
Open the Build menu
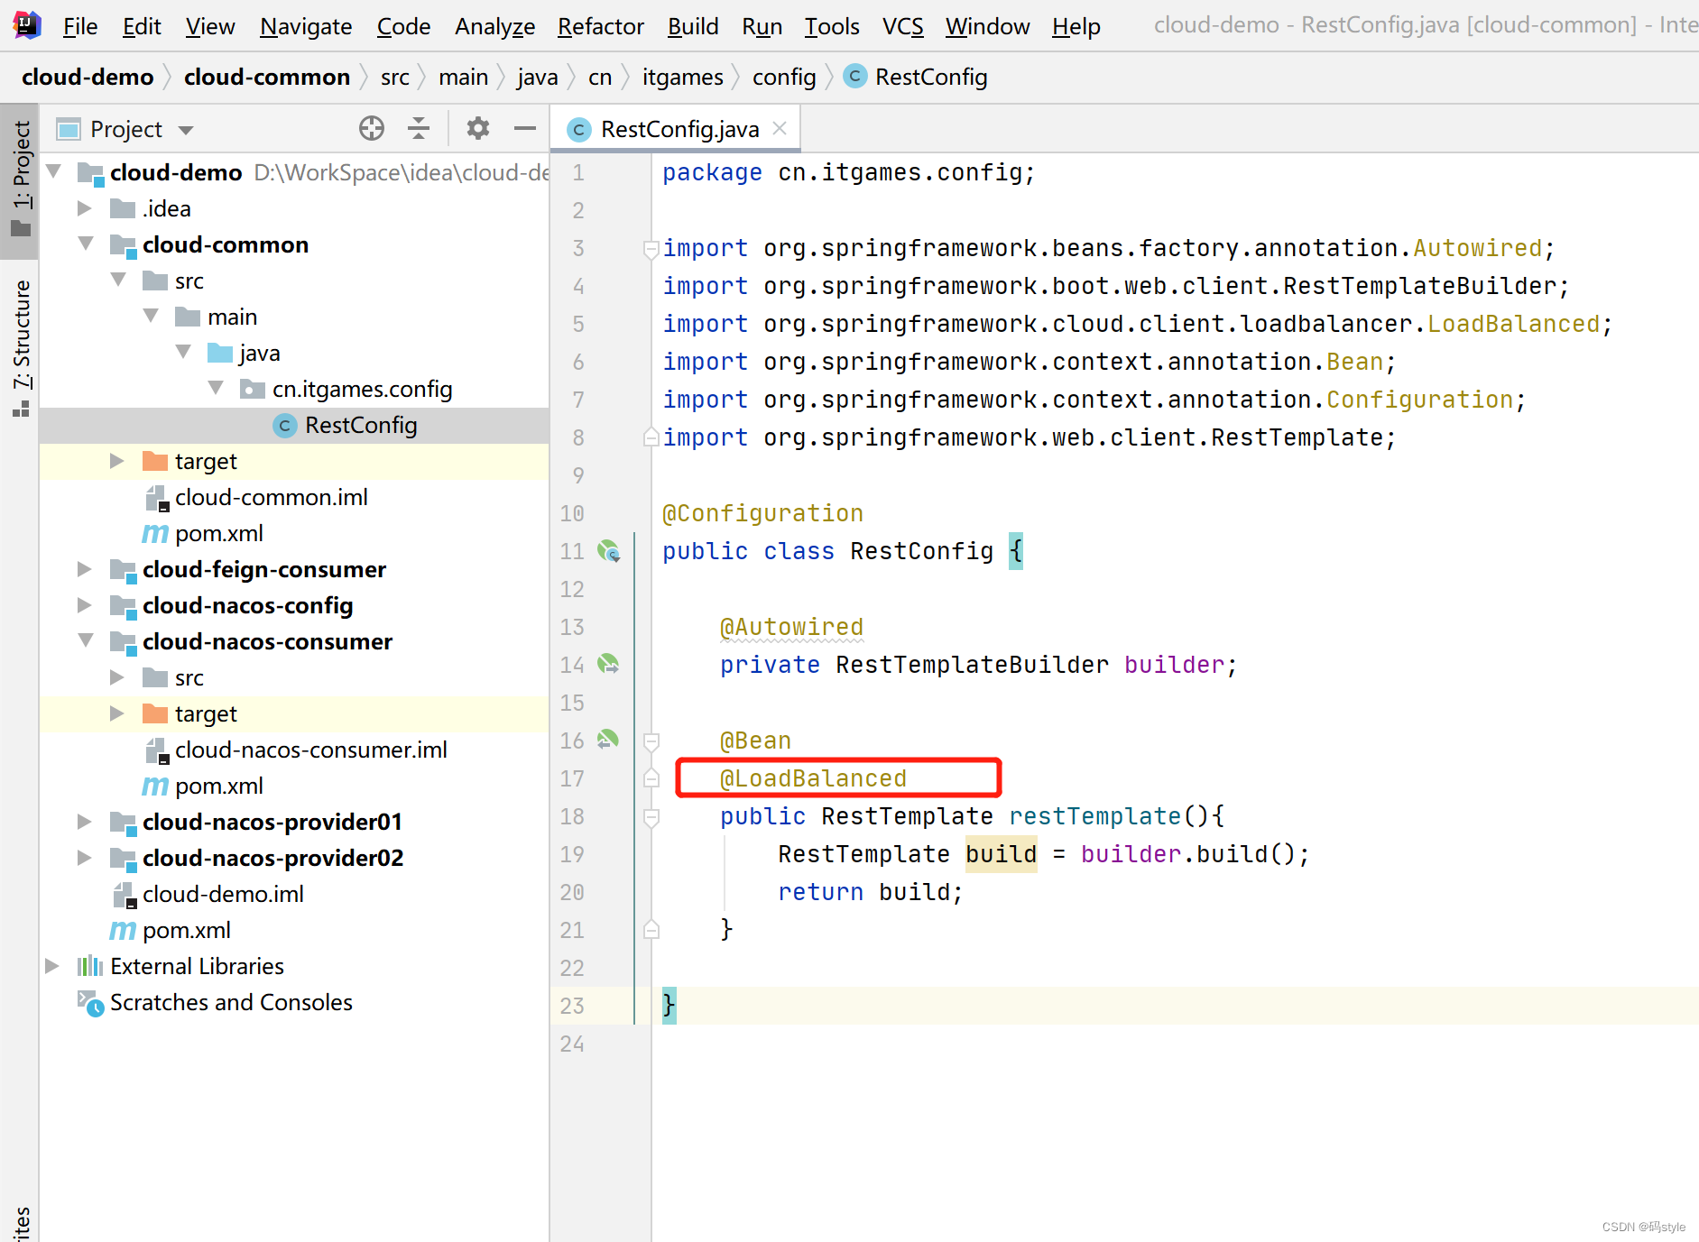click(x=693, y=26)
